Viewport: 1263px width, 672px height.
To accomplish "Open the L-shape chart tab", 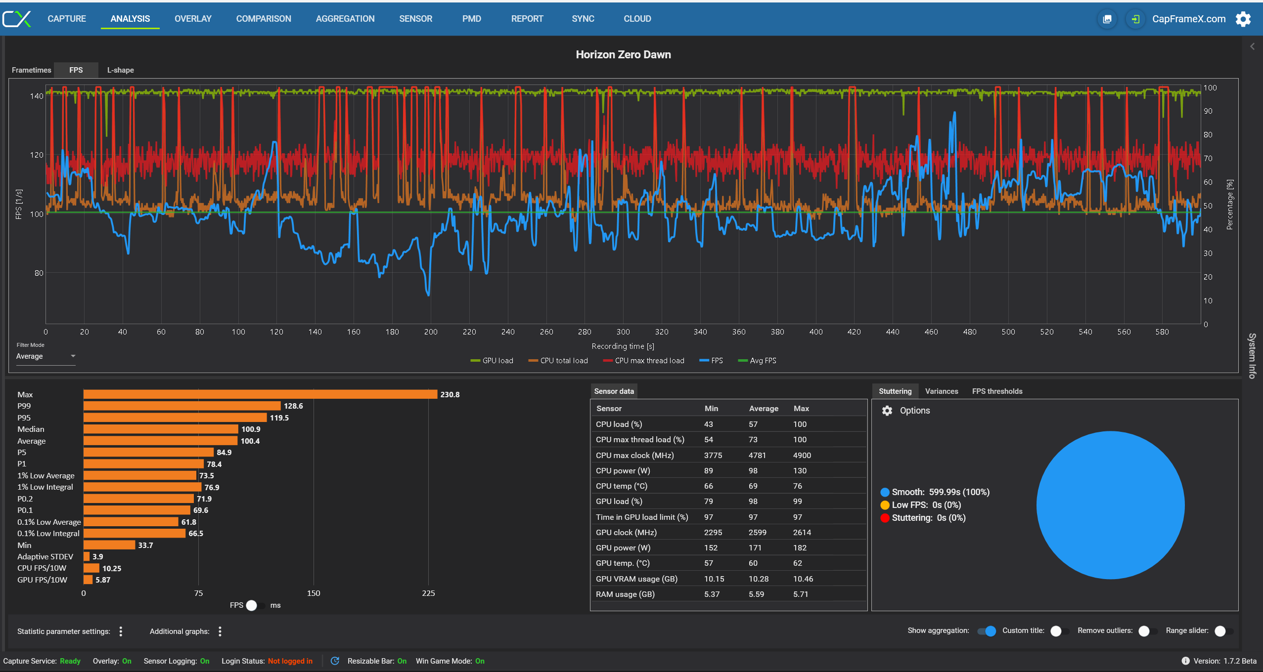I will [120, 70].
